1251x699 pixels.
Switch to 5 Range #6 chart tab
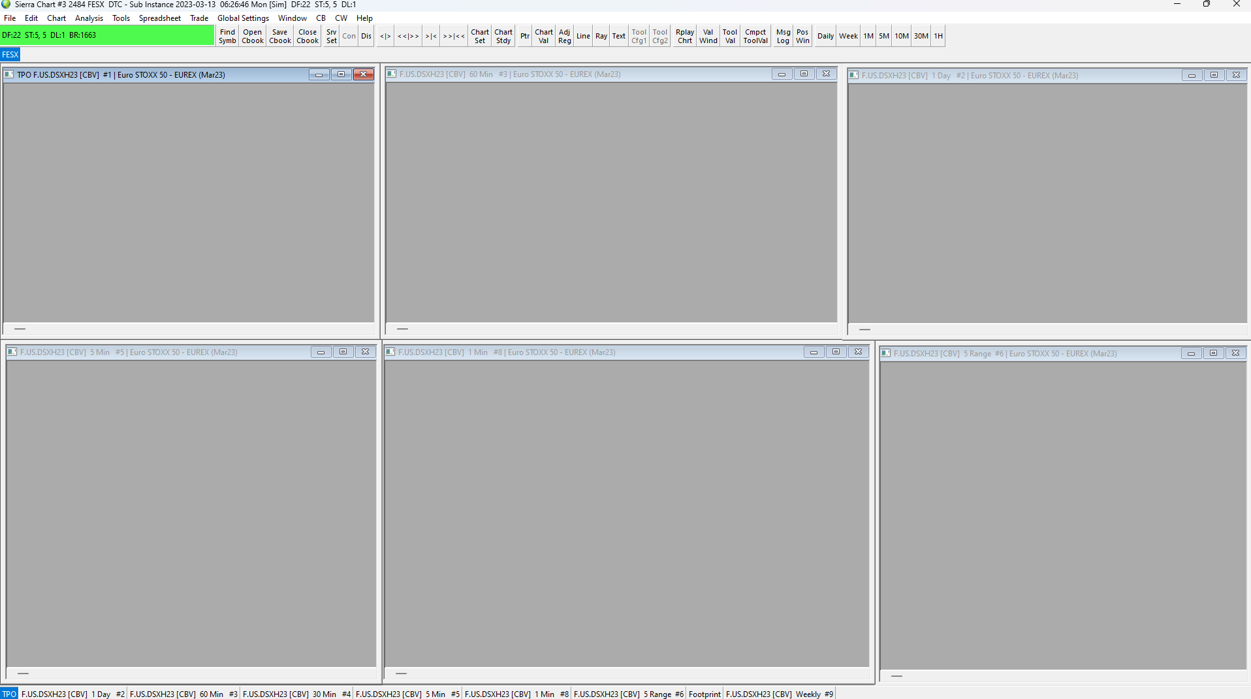click(x=628, y=694)
